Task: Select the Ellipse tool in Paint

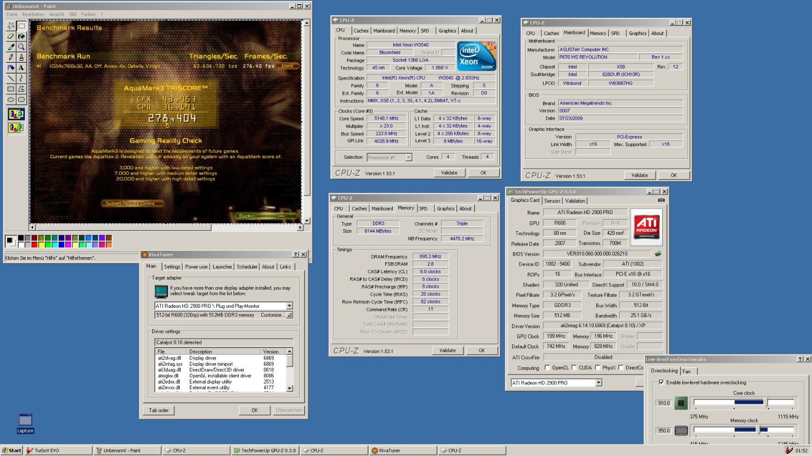Action: (11, 99)
